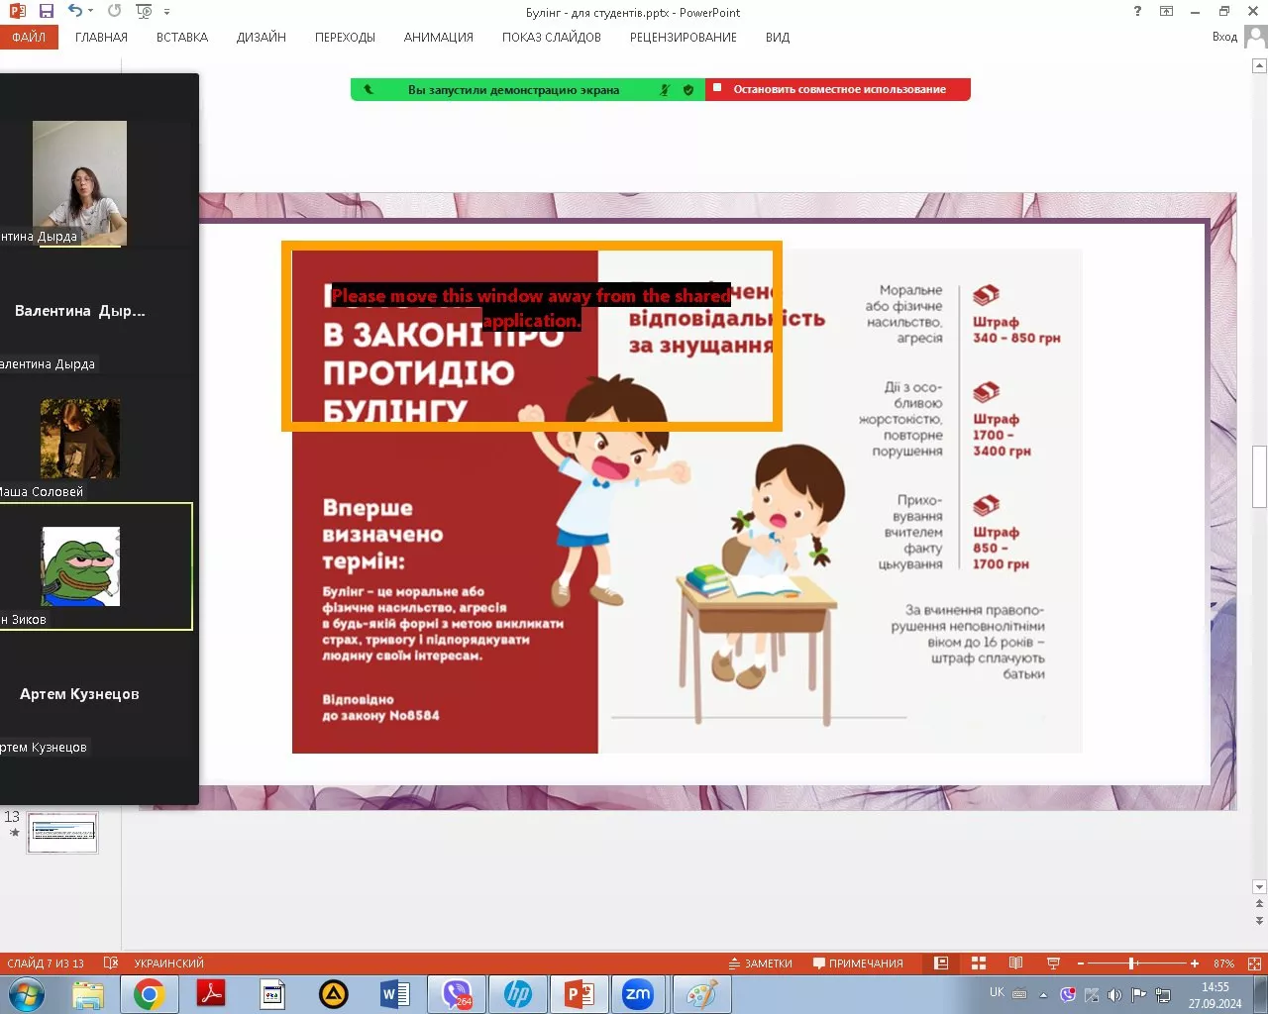This screenshot has height=1014, width=1268.
Task: Start Slide Show from status bar icon
Action: point(1053,963)
